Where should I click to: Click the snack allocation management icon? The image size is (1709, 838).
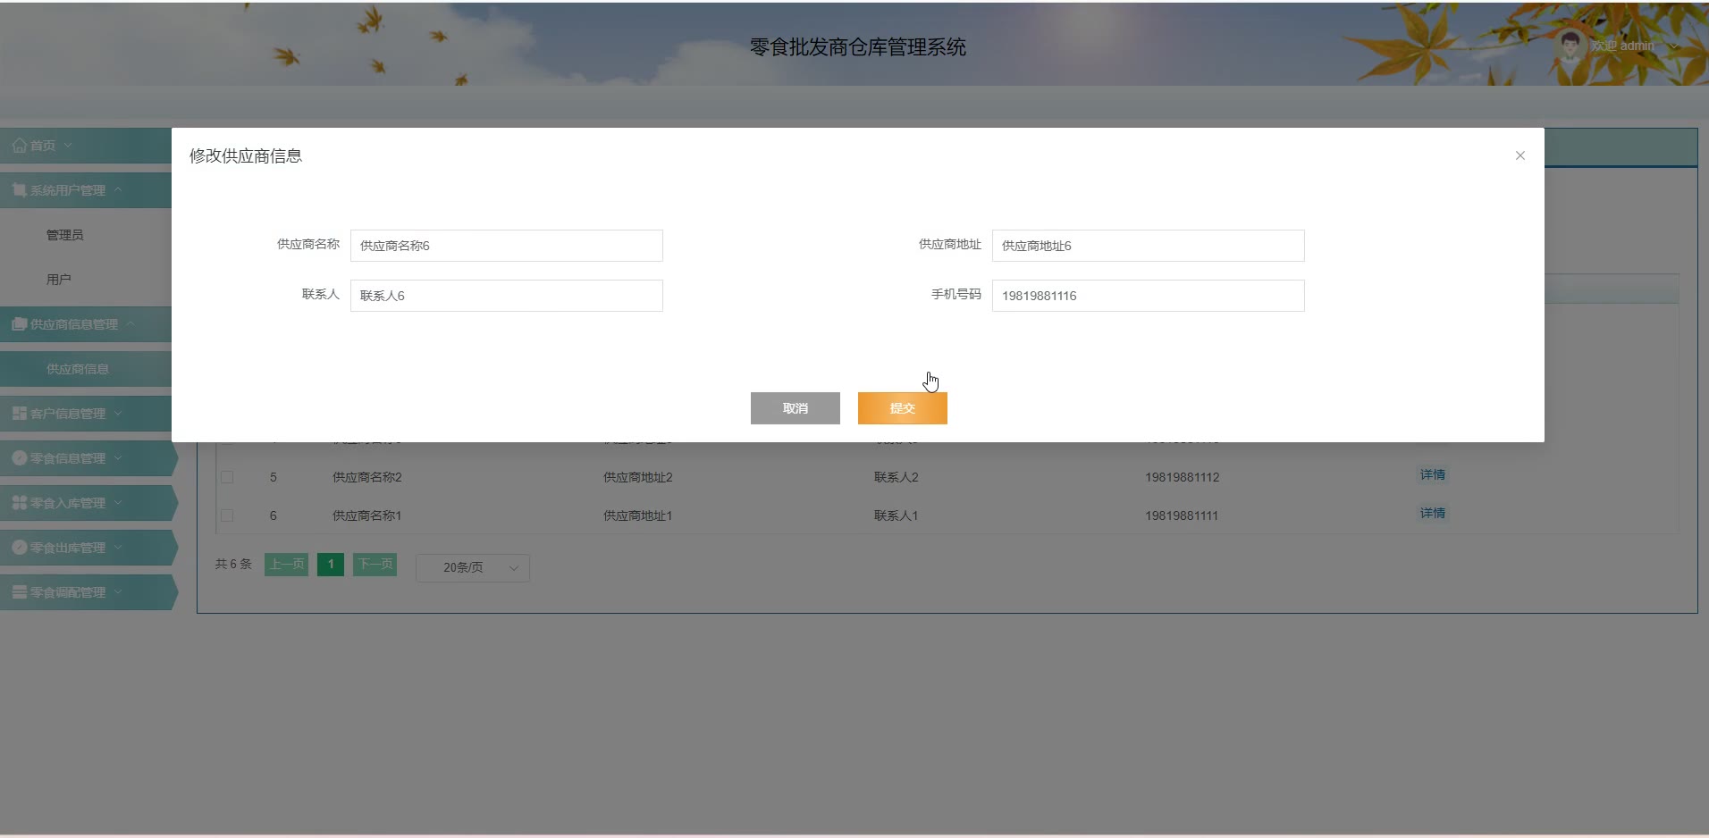(19, 592)
